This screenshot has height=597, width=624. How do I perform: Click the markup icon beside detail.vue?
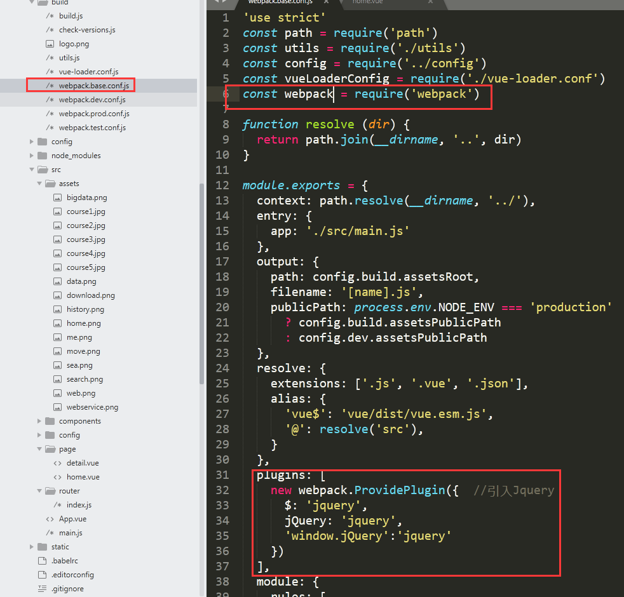pos(58,463)
